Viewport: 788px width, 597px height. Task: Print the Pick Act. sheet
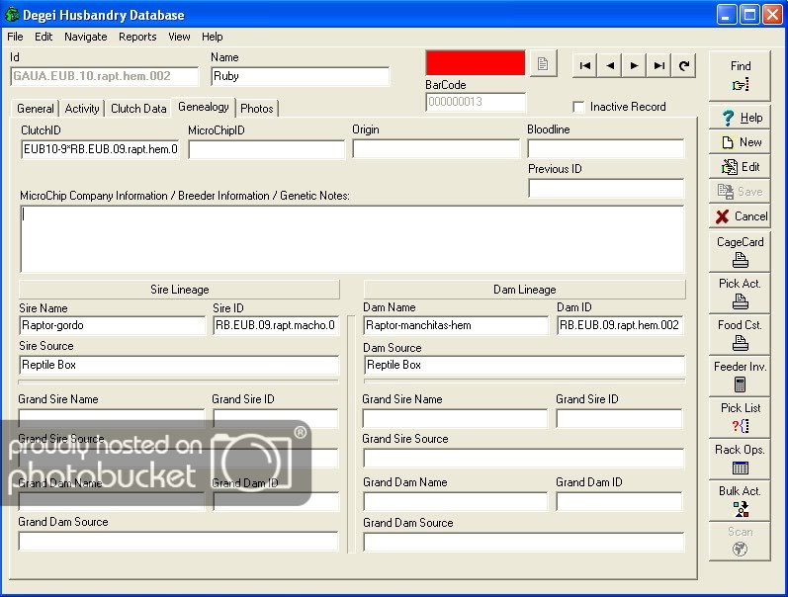740,293
